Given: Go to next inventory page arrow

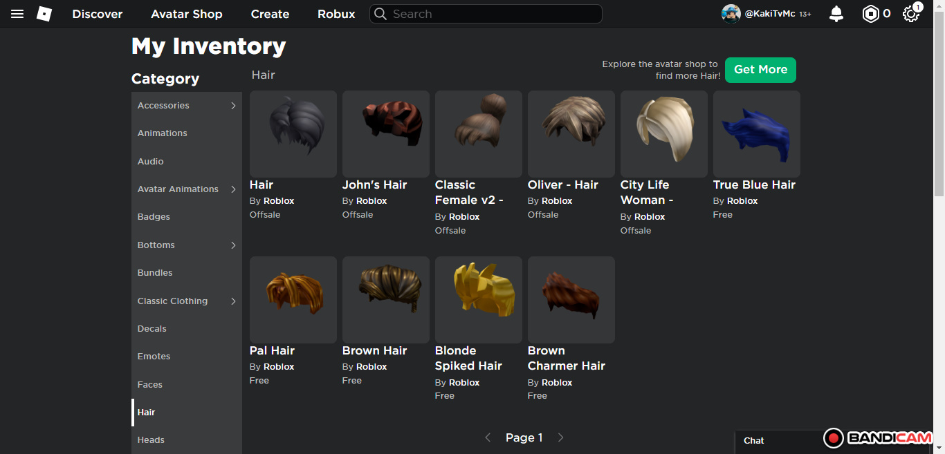Looking at the screenshot, I should pyautogui.click(x=560, y=437).
